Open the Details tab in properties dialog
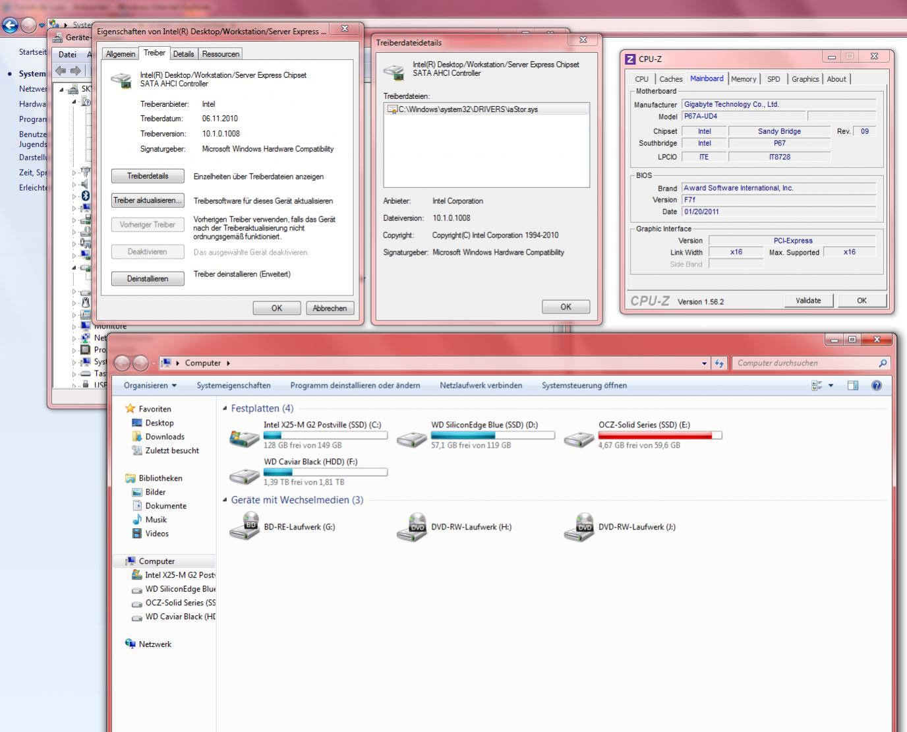This screenshot has height=732, width=907. pos(184,54)
